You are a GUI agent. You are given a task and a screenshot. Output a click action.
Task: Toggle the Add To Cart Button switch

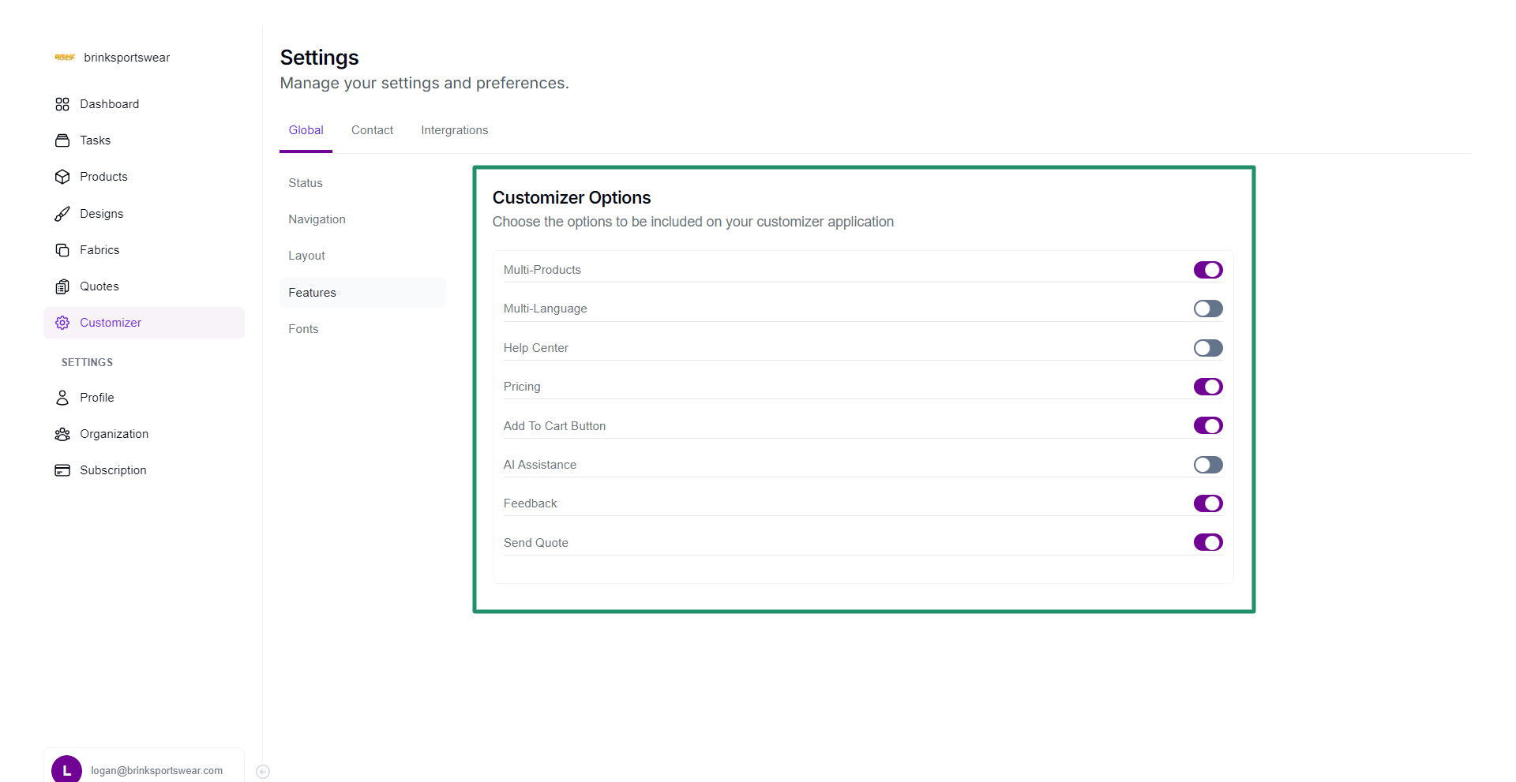pyautogui.click(x=1208, y=426)
